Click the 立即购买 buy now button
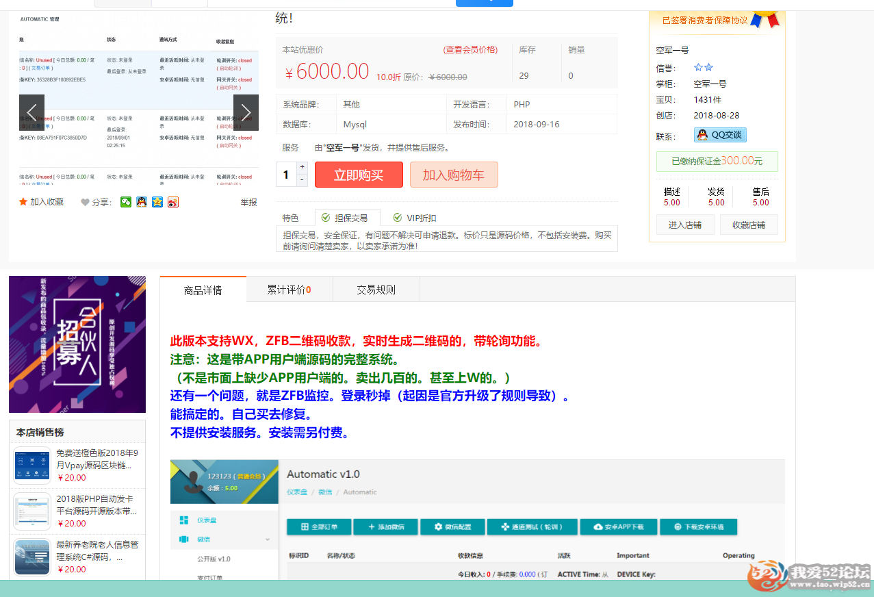Viewport: 874px width, 597px height. 359,175
